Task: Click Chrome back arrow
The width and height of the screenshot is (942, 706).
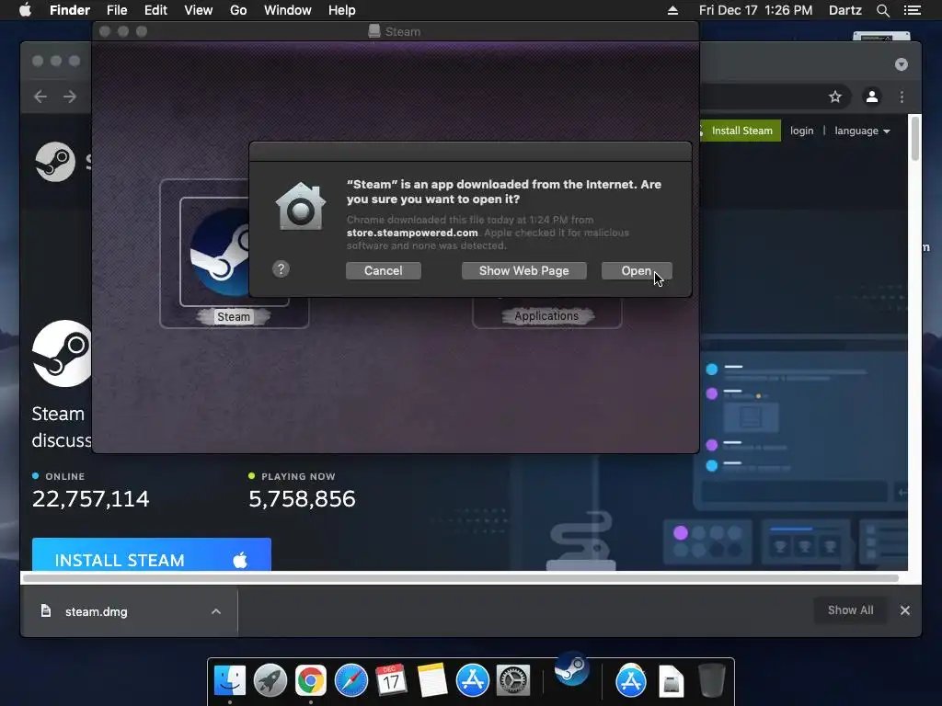Action: pyautogui.click(x=40, y=97)
